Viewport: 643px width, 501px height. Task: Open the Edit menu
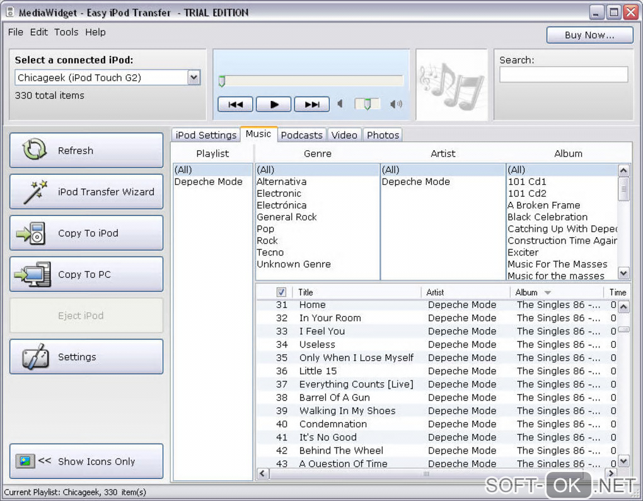tap(39, 32)
